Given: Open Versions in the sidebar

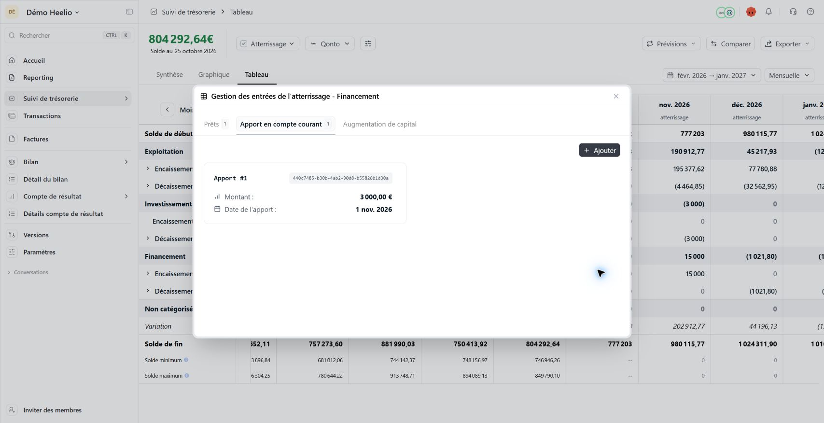Looking at the screenshot, I should point(68,235).
